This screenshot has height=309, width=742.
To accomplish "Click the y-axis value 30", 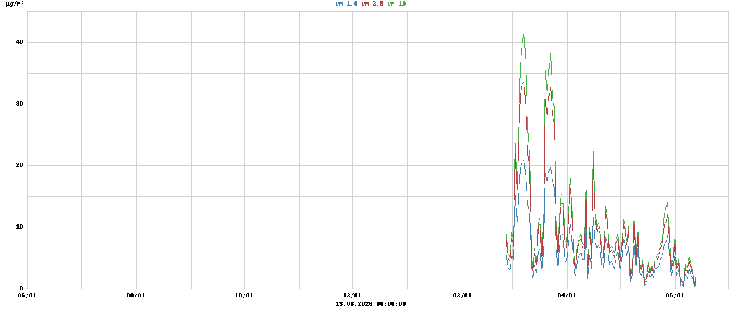I will (20, 104).
